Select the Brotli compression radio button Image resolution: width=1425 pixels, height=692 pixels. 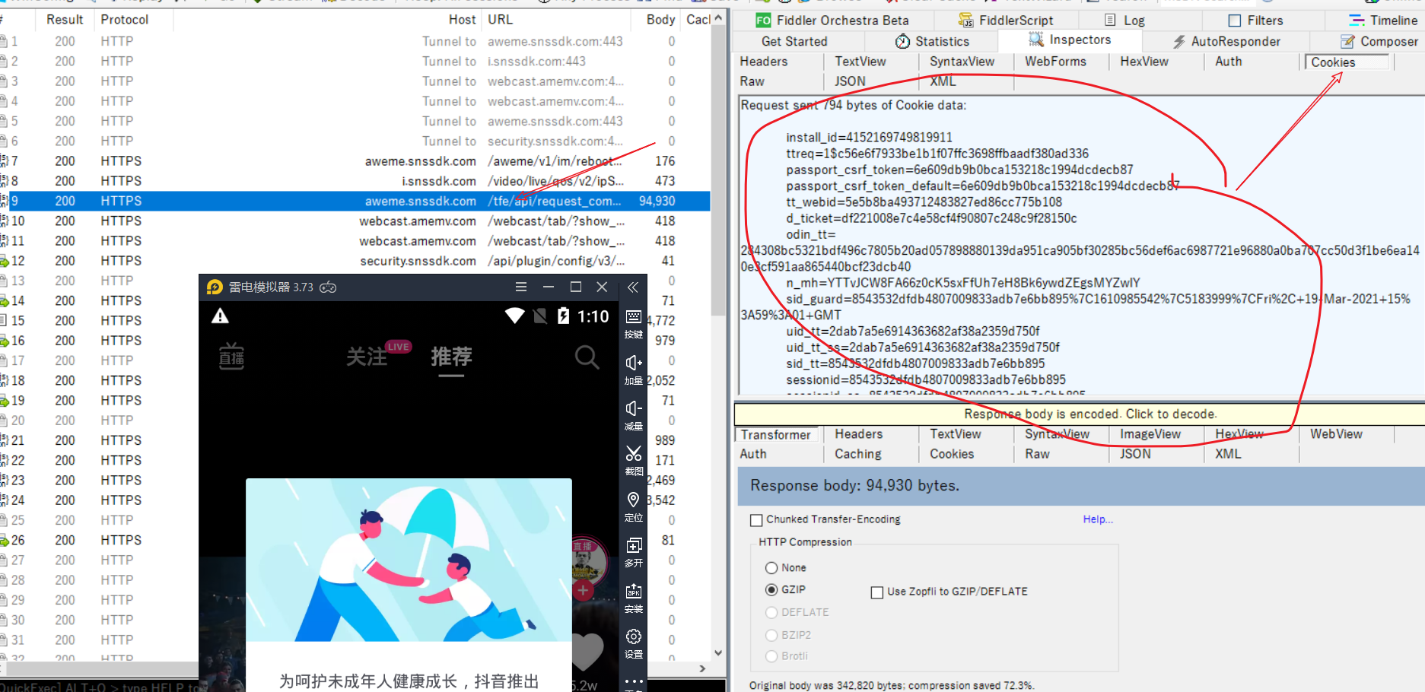(x=771, y=656)
